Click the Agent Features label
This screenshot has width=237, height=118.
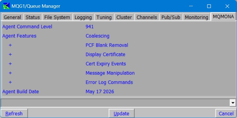[19, 36]
